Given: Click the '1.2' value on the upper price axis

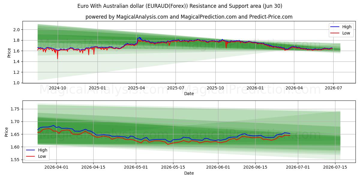Looking at the screenshot, I should coord(16,72).
